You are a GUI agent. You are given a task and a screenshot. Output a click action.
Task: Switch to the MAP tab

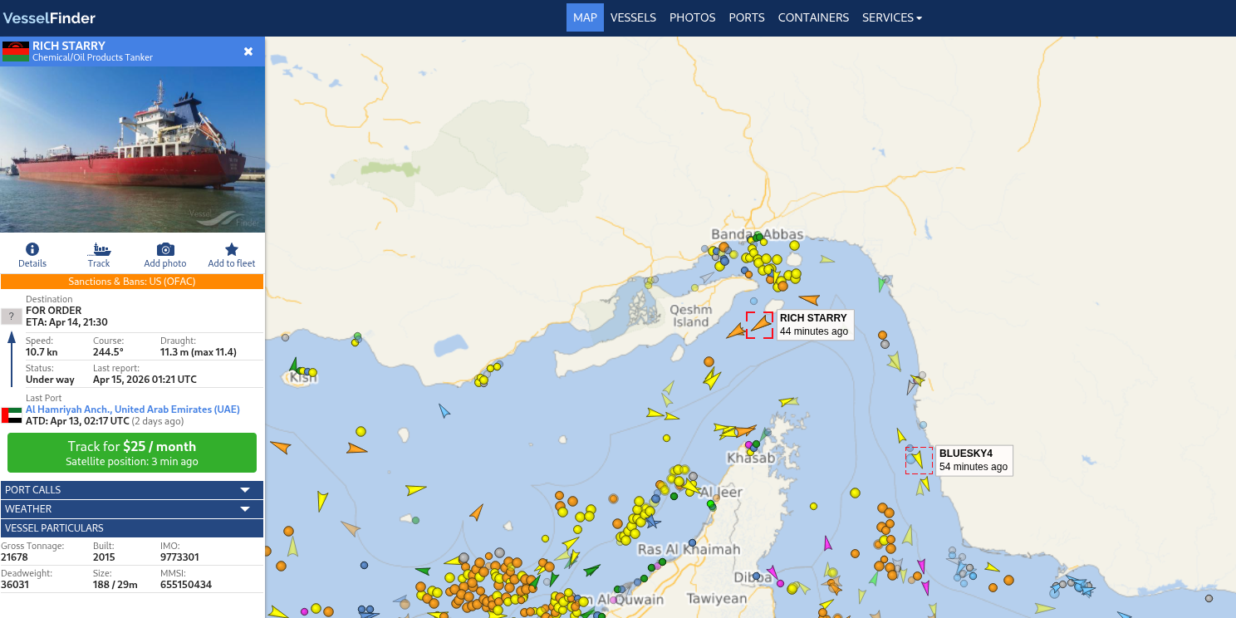(585, 17)
